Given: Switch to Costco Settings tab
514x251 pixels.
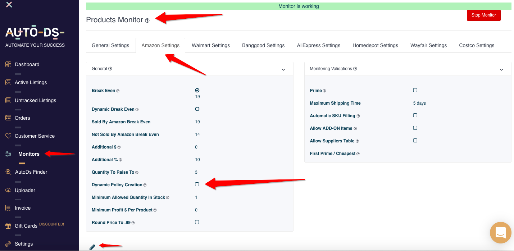Looking at the screenshot, I should click(477, 45).
